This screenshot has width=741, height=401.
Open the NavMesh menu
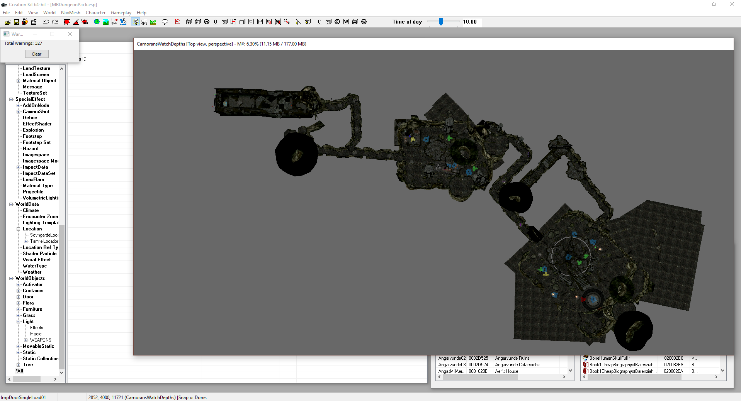71,13
